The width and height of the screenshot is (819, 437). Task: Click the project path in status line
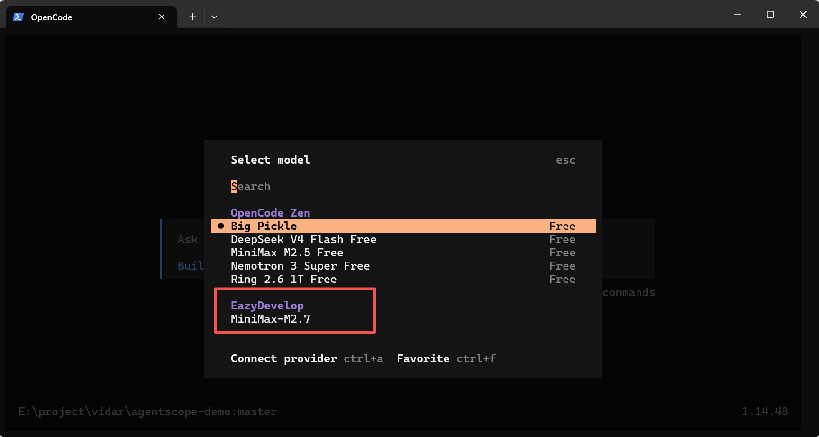[x=148, y=411]
